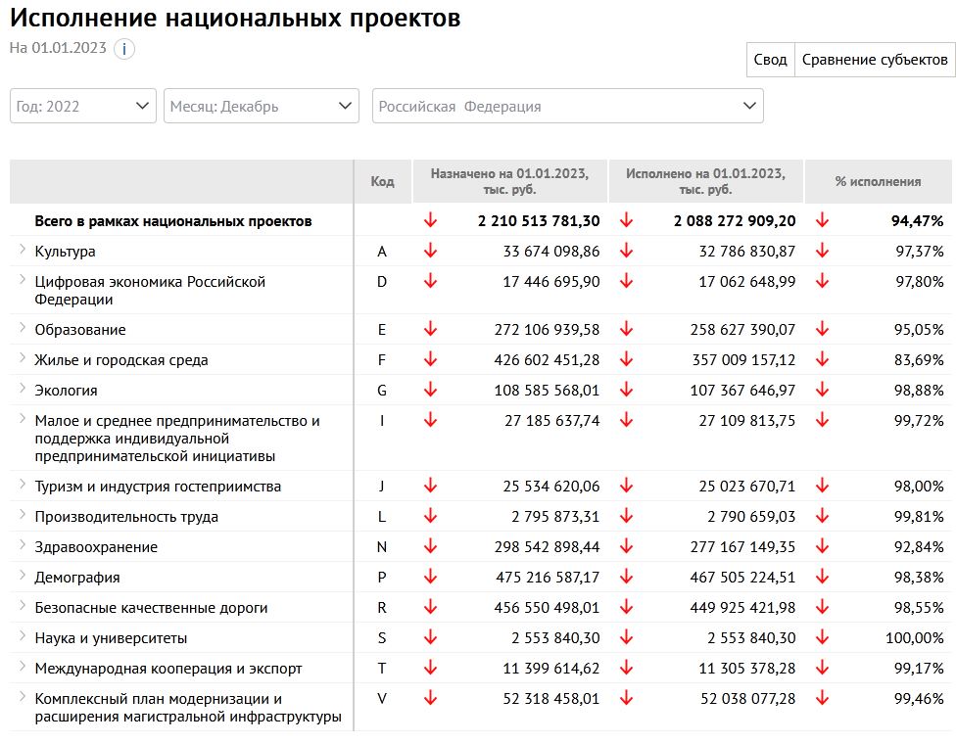956x744 pixels.
Task: Switch to the Свод tab
Action: coord(770,60)
